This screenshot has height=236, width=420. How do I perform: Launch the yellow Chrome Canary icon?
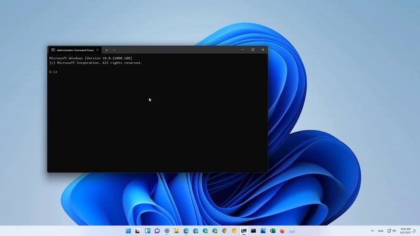point(234,231)
